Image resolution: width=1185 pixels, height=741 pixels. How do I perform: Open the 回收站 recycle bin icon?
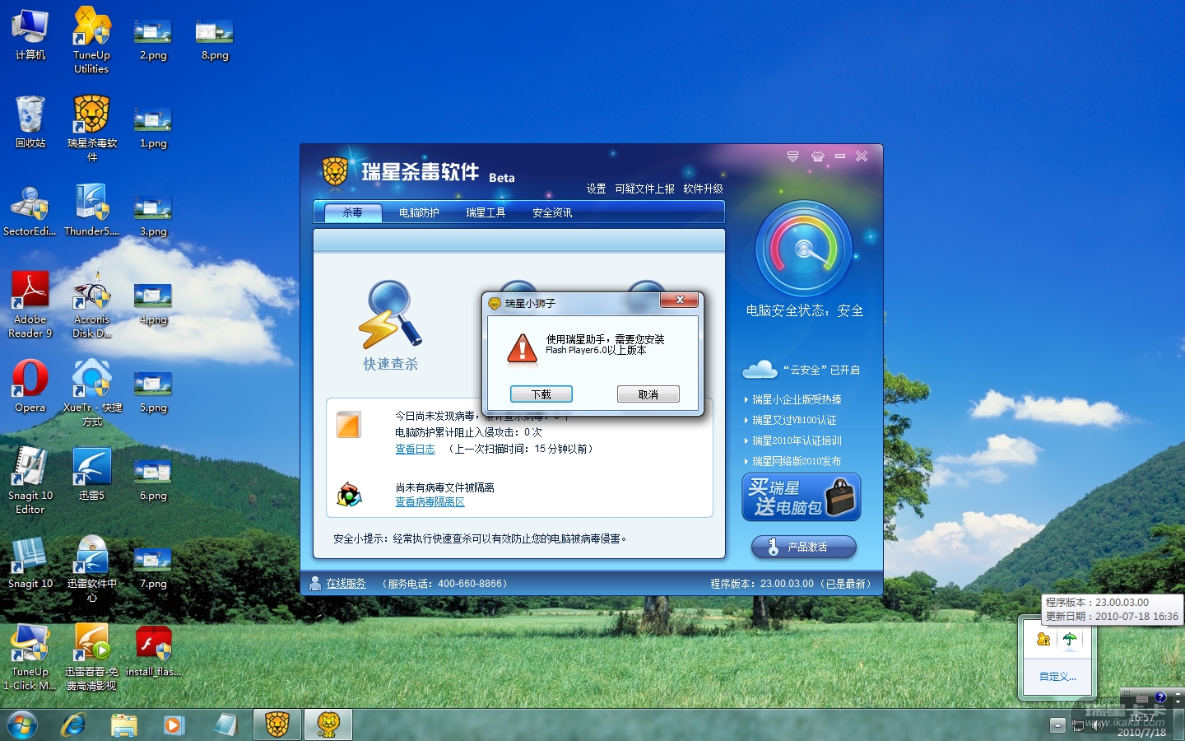[x=30, y=122]
